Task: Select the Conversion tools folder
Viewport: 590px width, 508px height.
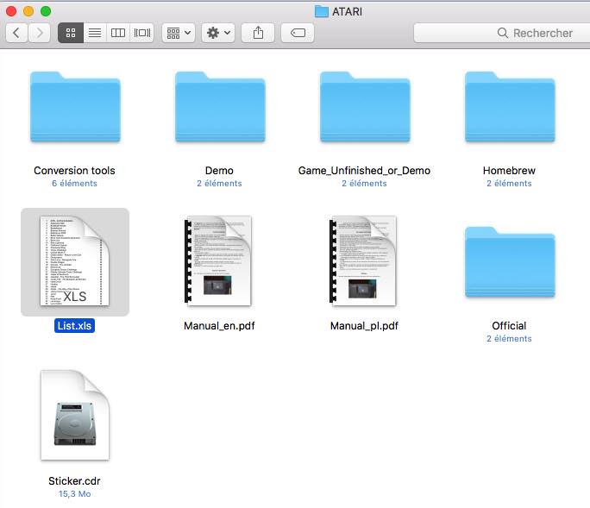Action: [74, 109]
